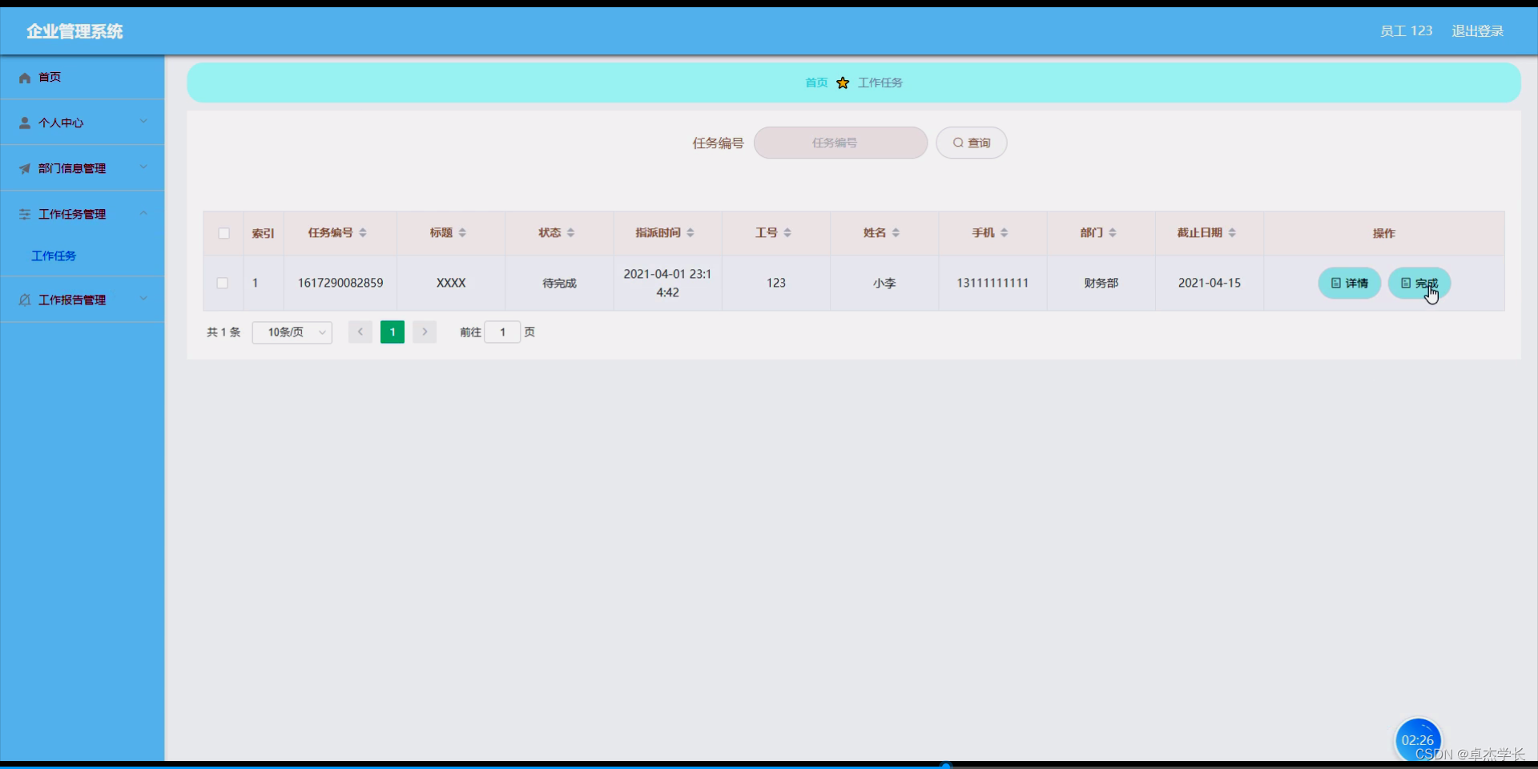Click the 部门信息管理 department icon
Image resolution: width=1538 pixels, height=769 pixels.
(x=24, y=168)
